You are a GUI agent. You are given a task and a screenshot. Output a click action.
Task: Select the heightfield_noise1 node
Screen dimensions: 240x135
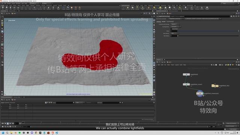pos(186,84)
